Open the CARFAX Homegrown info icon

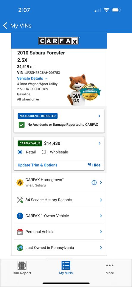(x=94, y=182)
